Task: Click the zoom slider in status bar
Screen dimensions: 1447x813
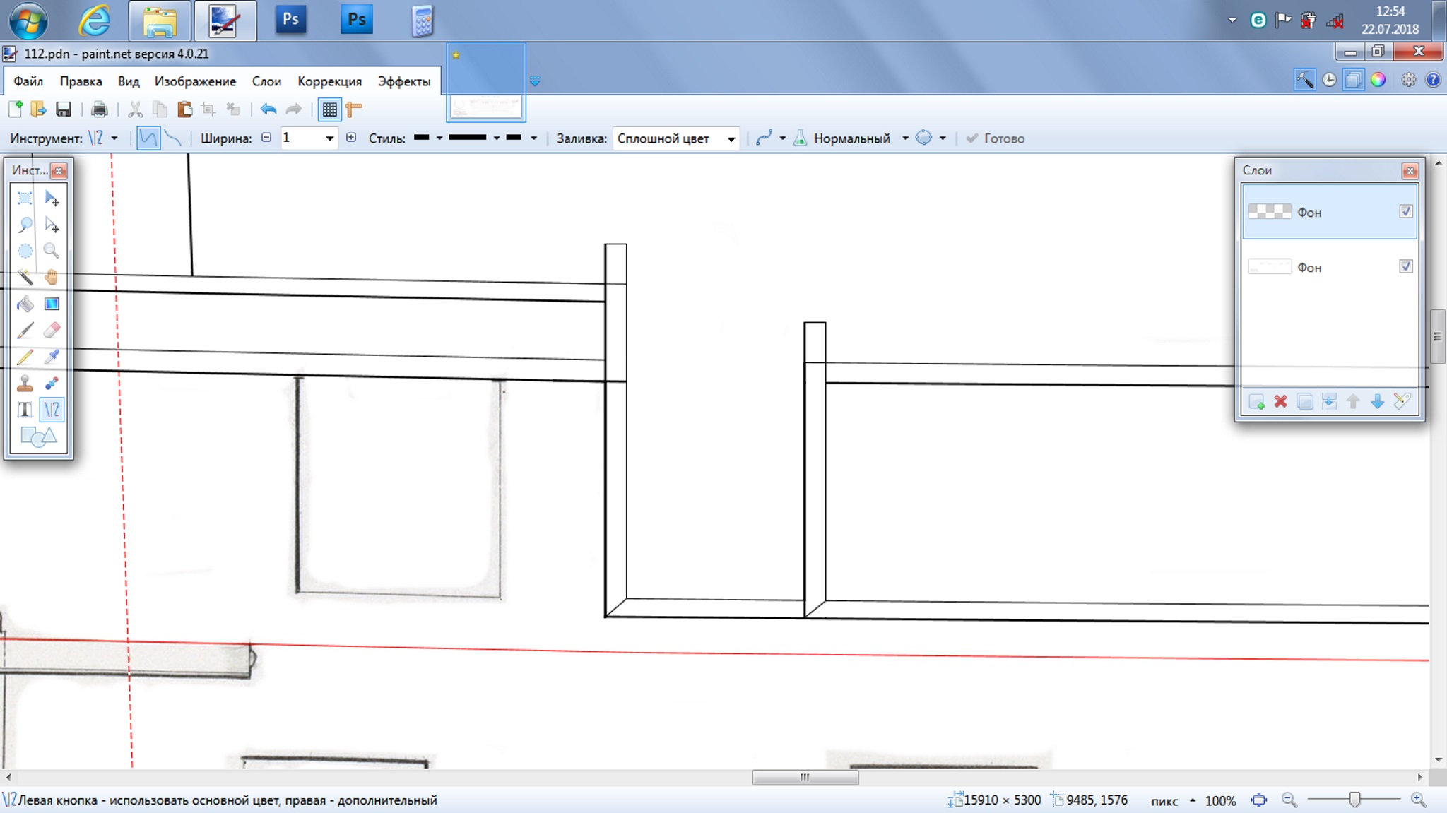Action: coord(1354,800)
